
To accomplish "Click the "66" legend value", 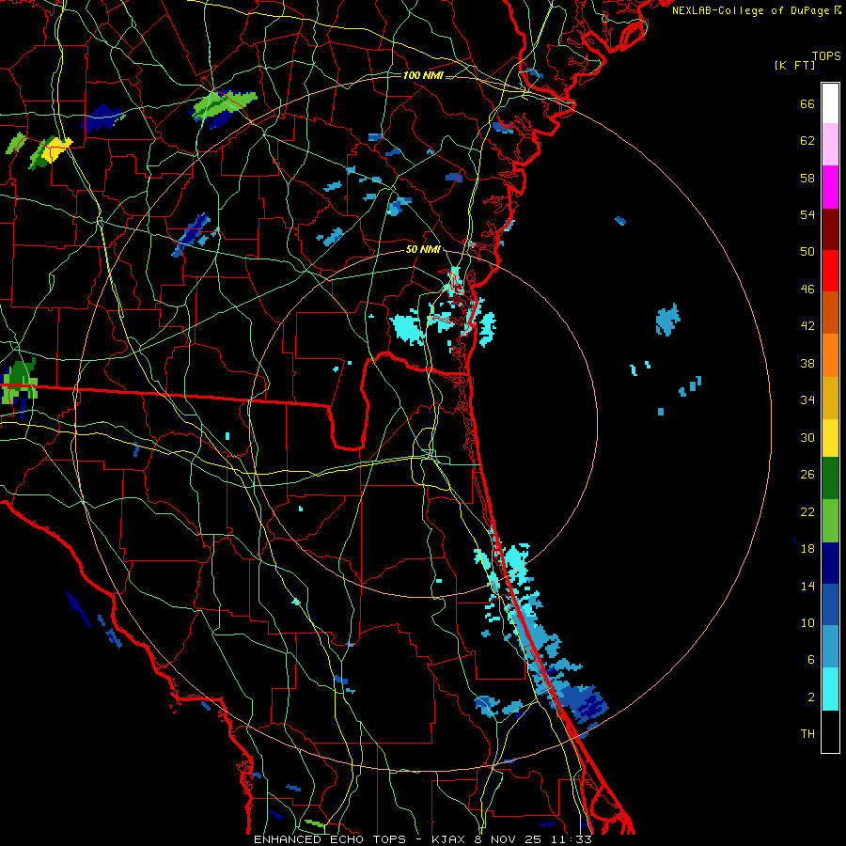I will coord(807,104).
